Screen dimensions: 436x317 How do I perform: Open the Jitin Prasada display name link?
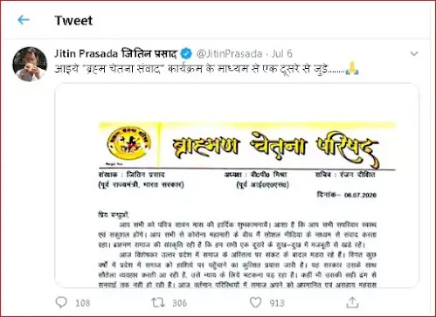pyautogui.click(x=115, y=53)
